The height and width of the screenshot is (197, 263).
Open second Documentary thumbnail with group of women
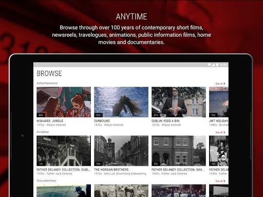coord(121,191)
